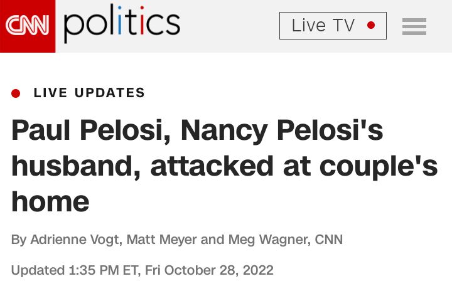Click the date "Fri October 28, 2022"
The height and width of the screenshot is (291, 452).
pos(209,271)
